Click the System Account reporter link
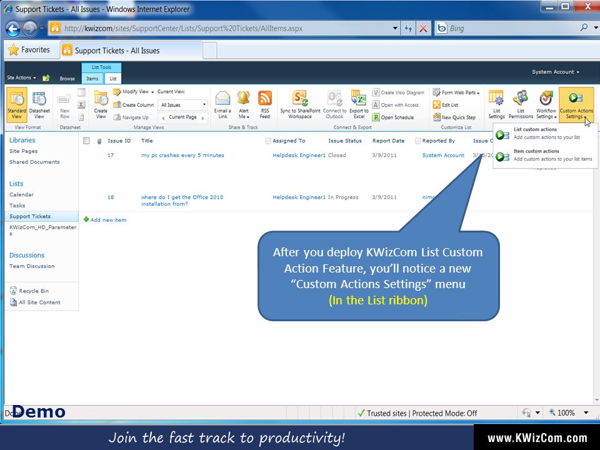 (443, 156)
